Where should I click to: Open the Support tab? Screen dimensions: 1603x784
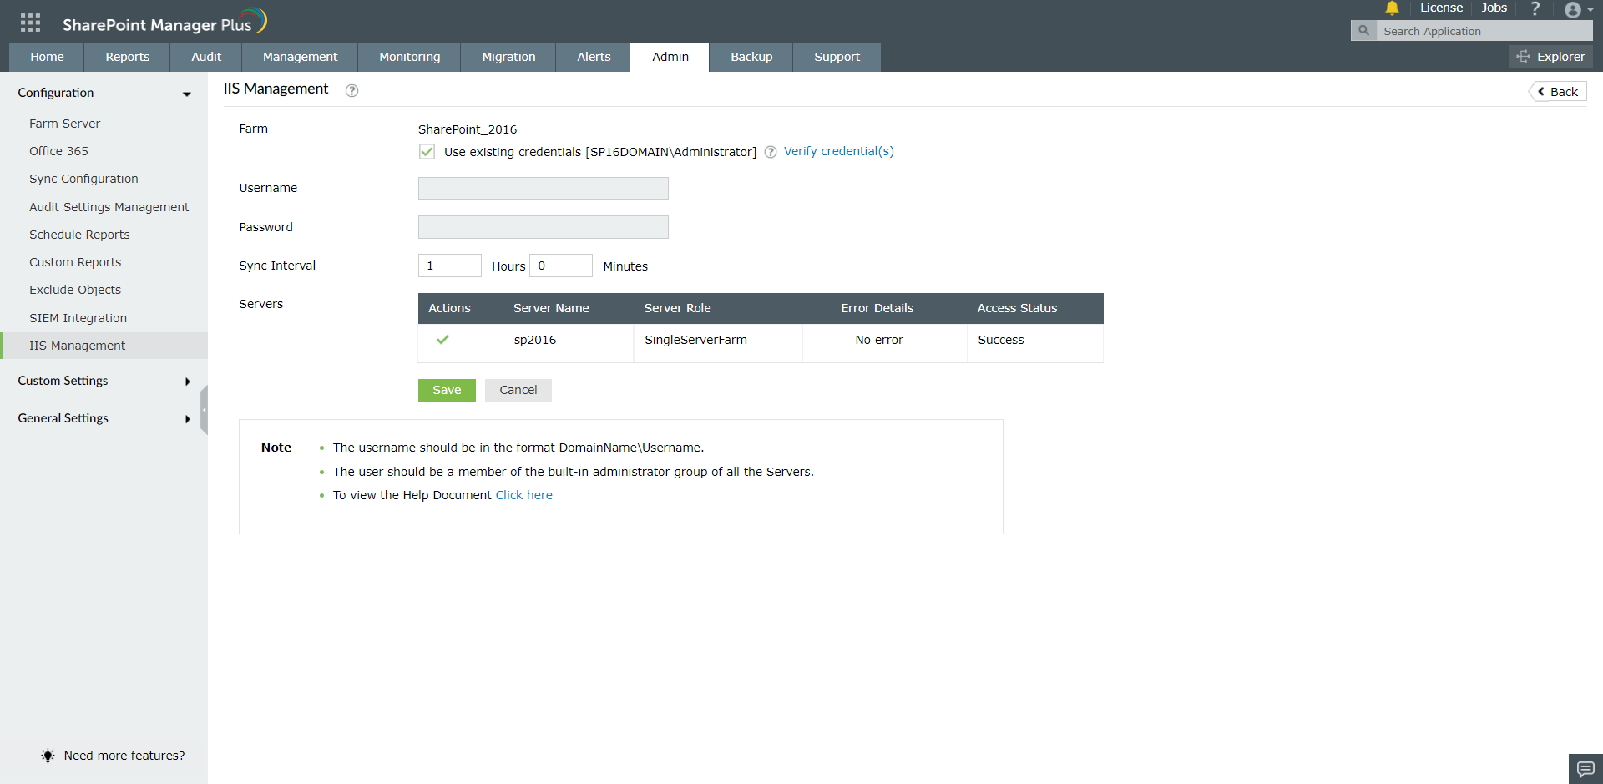point(837,57)
